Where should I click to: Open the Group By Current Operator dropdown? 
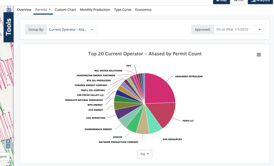[72, 29]
